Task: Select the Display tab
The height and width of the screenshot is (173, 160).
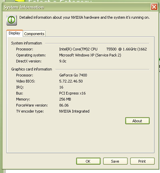Action: 15,33
